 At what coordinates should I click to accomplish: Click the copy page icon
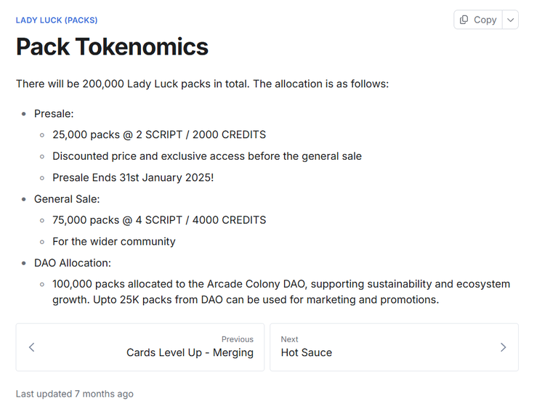[464, 20]
